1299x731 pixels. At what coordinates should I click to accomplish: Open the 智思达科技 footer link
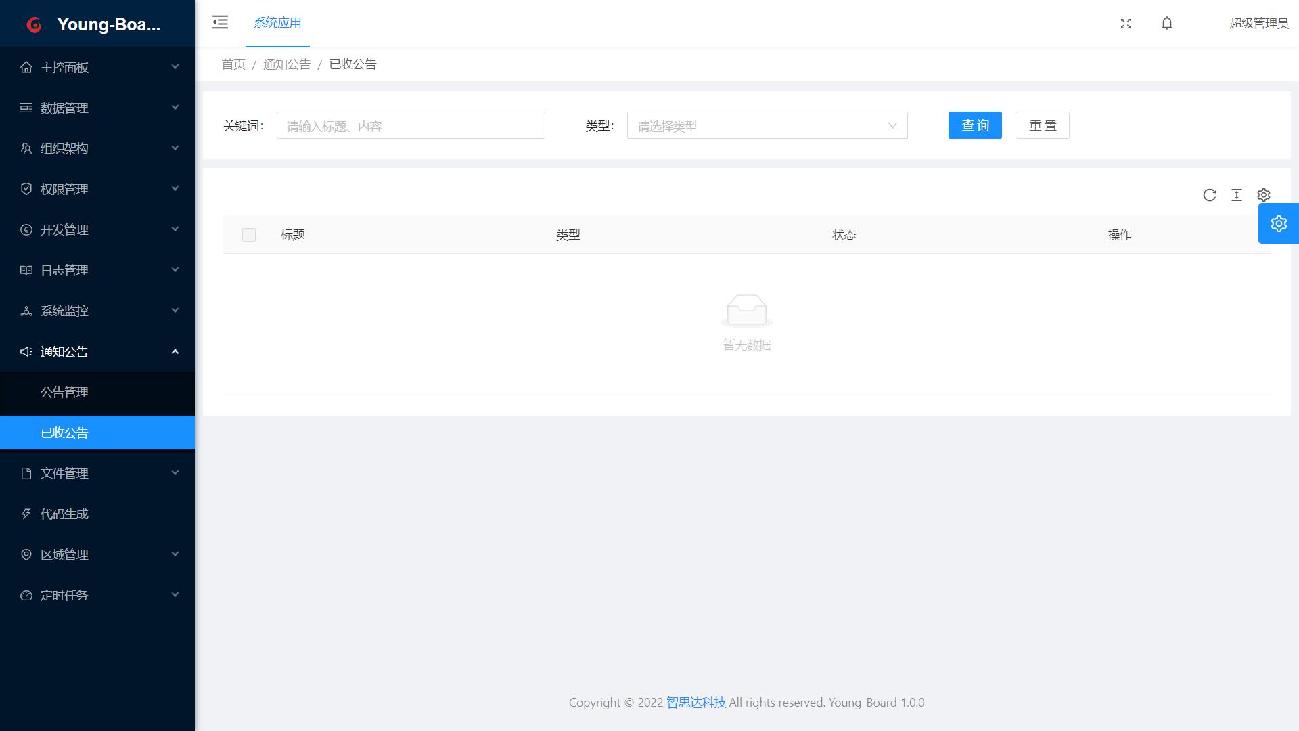[696, 703]
